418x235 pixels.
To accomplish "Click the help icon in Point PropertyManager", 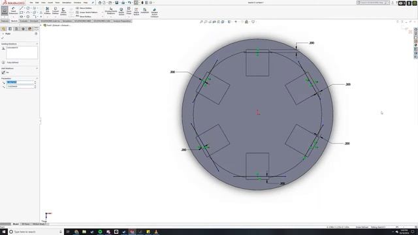I will (x=36, y=34).
